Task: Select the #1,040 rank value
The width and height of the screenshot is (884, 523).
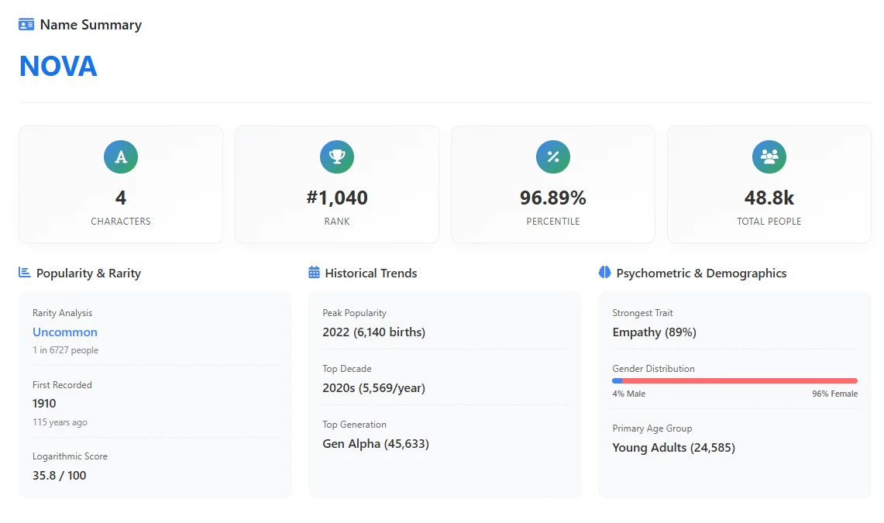Action: (337, 198)
